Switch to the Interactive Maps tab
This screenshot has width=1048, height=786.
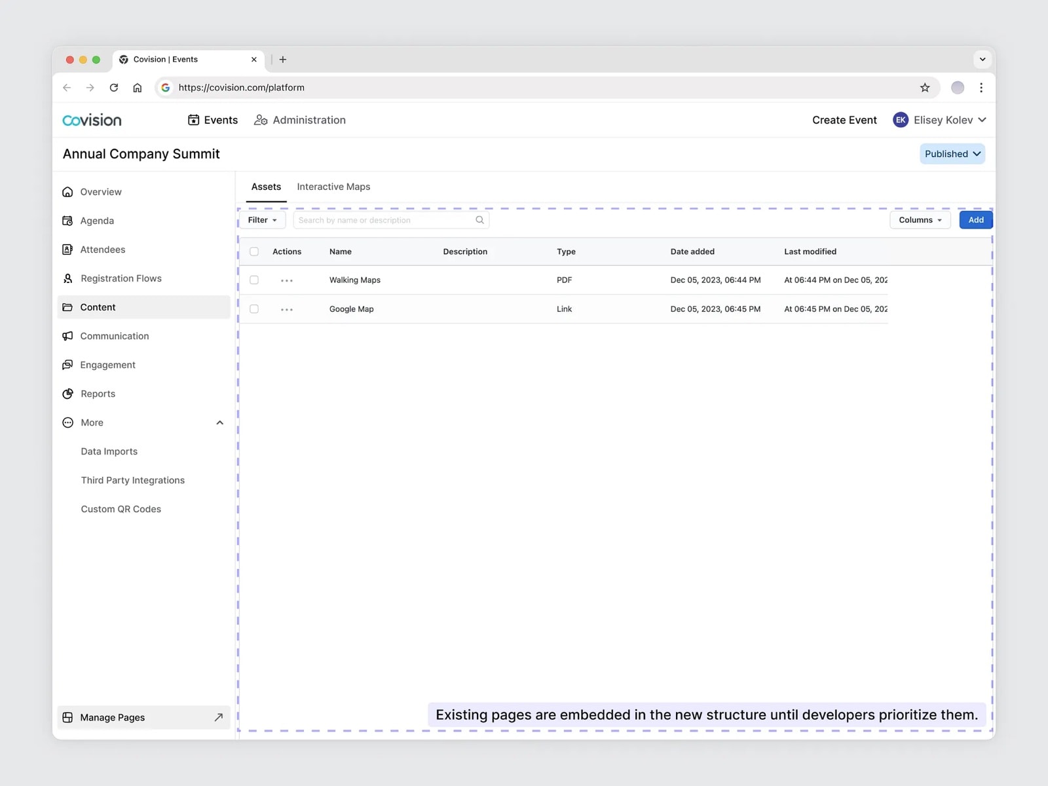click(x=333, y=187)
